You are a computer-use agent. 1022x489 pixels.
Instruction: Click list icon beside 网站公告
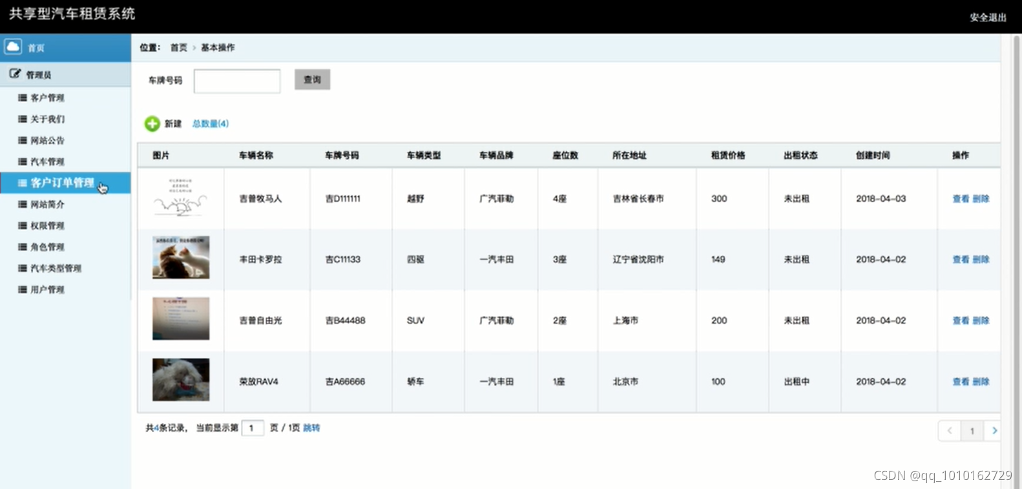(23, 140)
